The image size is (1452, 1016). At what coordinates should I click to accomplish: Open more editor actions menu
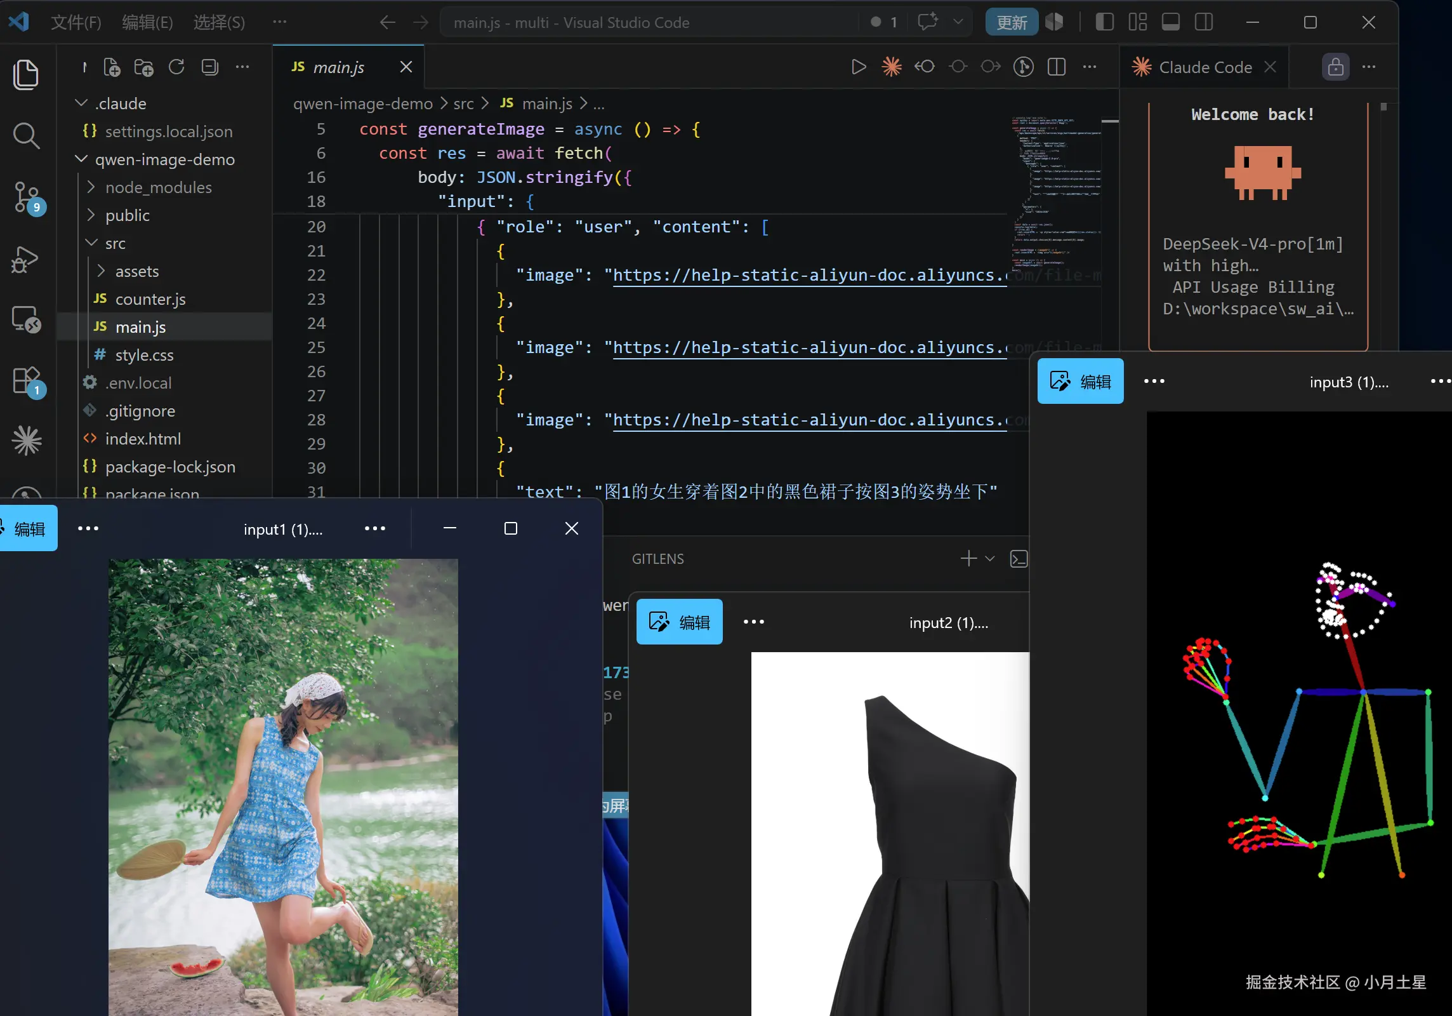click(x=1090, y=67)
